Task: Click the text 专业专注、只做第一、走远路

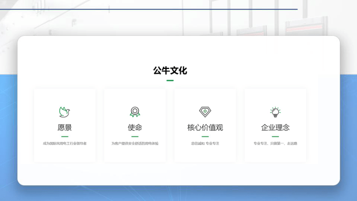Action: point(275,143)
